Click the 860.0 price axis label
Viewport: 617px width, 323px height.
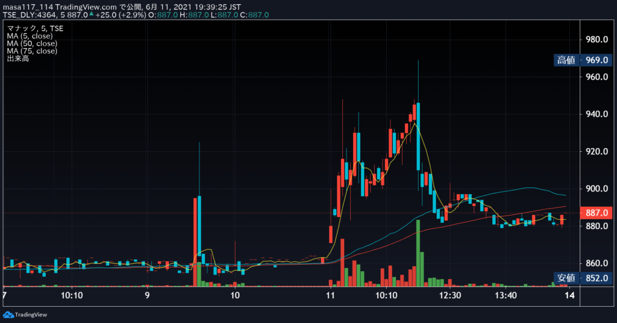click(x=597, y=263)
